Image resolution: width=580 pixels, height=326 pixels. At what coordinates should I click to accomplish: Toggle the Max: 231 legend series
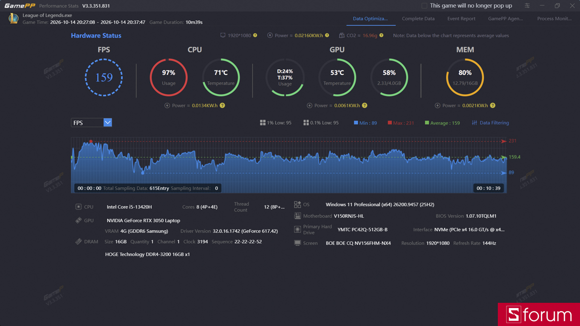pyautogui.click(x=401, y=123)
